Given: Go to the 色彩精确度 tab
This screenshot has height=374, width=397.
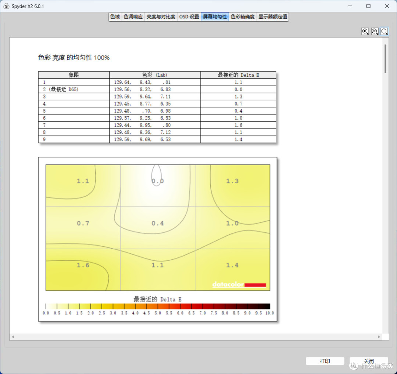Looking at the screenshot, I should click(243, 17).
